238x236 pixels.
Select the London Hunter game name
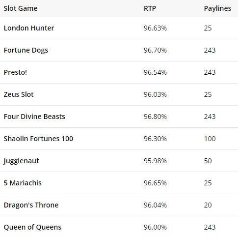click(x=29, y=28)
